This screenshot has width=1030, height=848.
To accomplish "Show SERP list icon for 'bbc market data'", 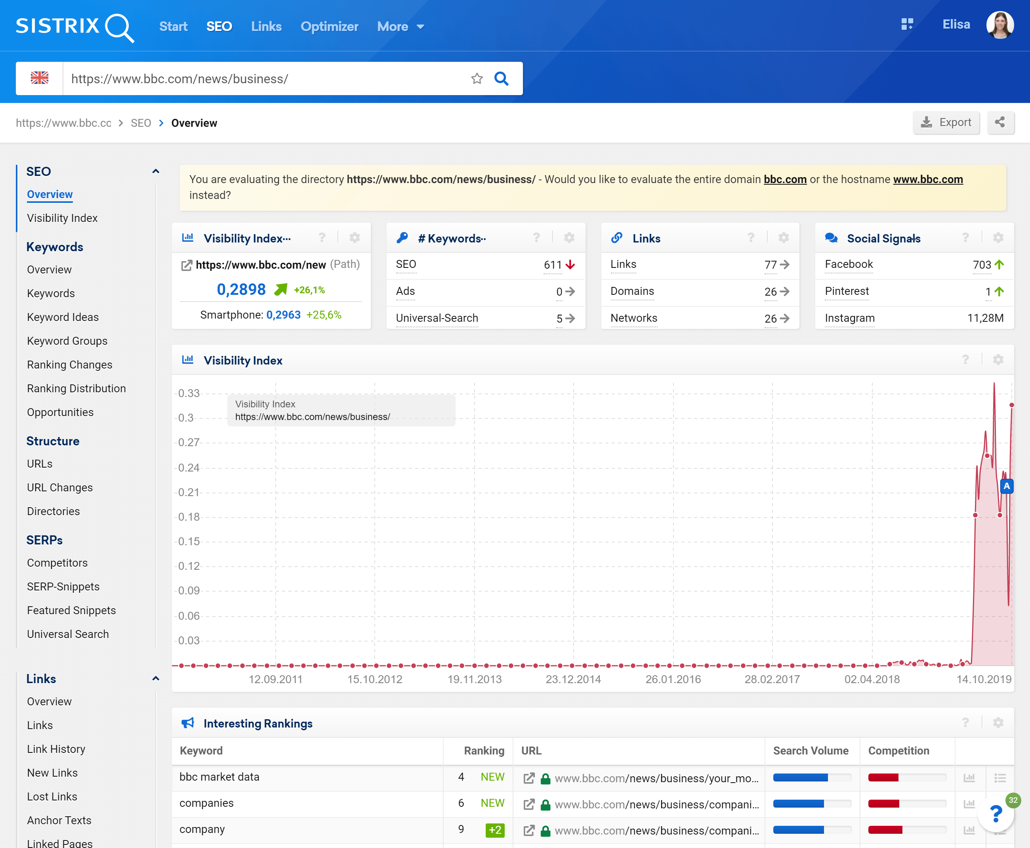I will click(x=1000, y=777).
